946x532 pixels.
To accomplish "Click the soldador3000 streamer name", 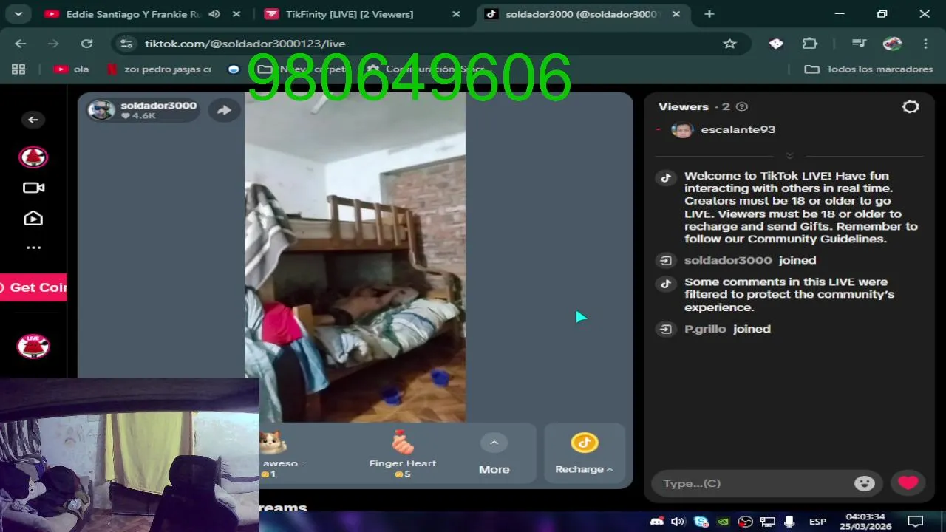I will coord(159,106).
